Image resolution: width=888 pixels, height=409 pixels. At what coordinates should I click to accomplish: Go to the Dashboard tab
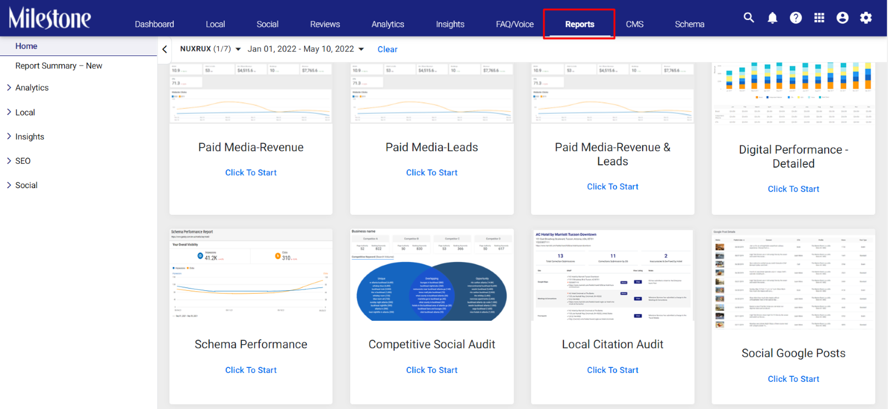tap(154, 24)
